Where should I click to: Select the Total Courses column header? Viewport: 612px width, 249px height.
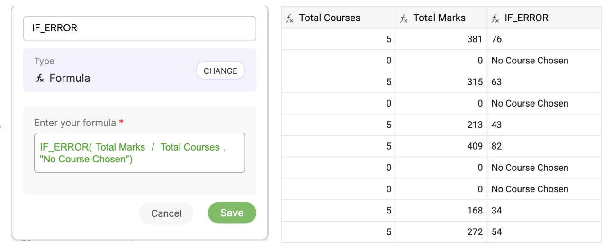[x=330, y=18]
